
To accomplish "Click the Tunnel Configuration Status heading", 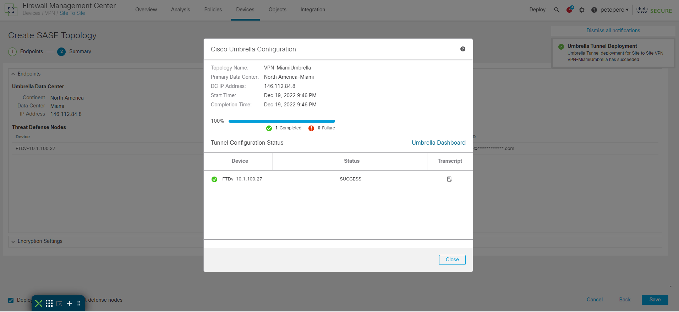I will pos(247,143).
